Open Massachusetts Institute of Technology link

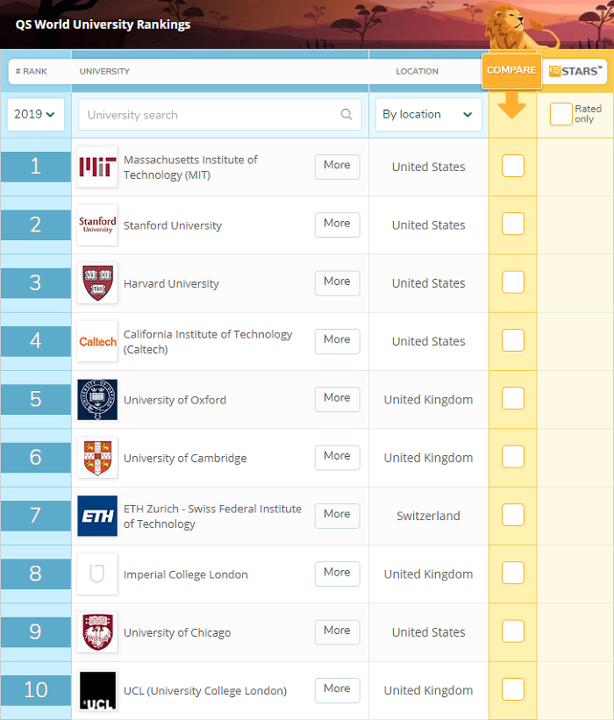pos(190,168)
